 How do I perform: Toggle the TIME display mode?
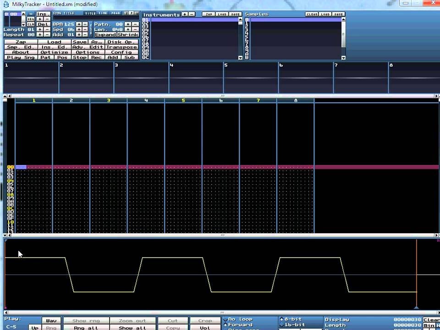103,13
